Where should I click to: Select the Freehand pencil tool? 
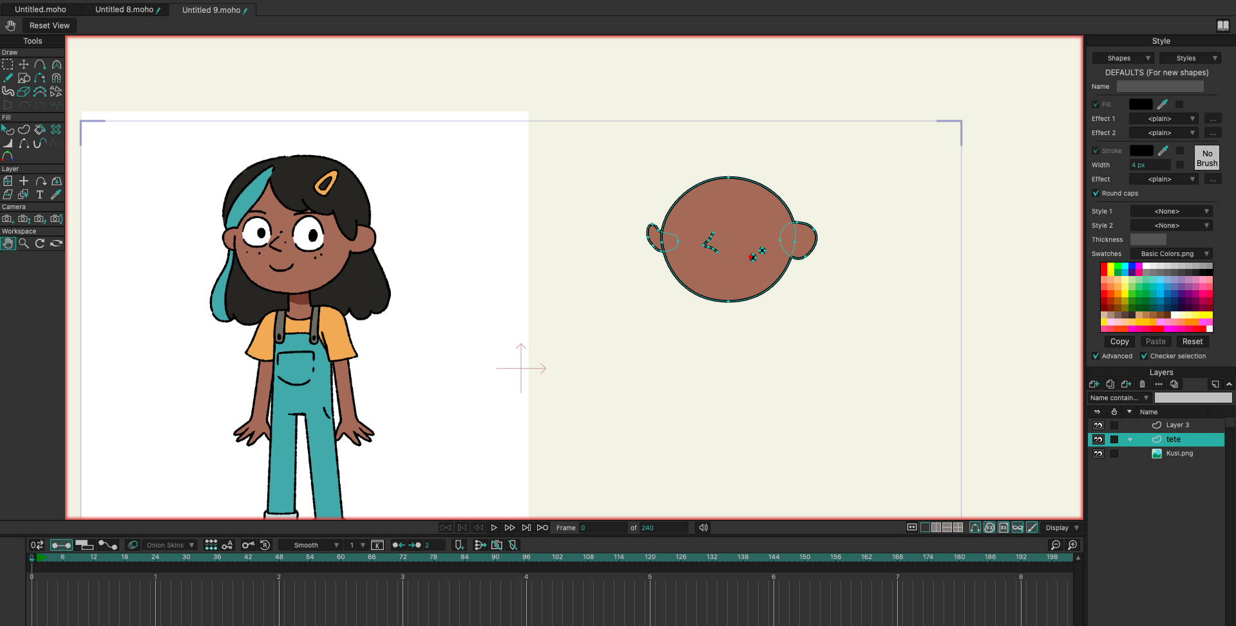8,78
